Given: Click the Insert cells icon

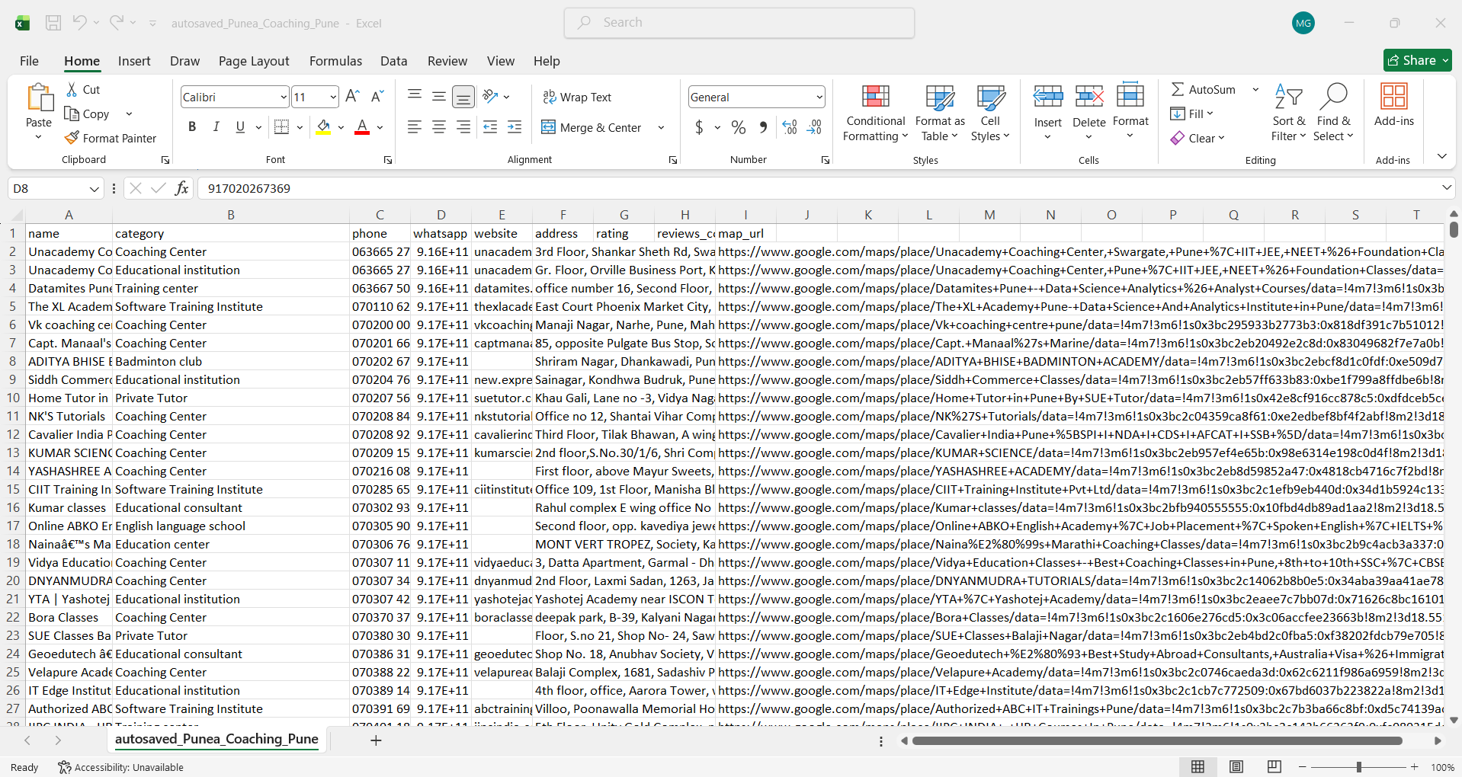Looking at the screenshot, I should click(x=1048, y=97).
